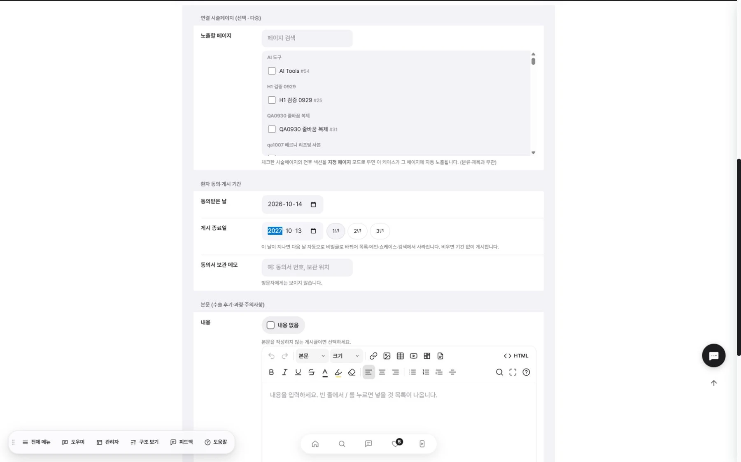Undo last edit in editor toolbar
The image size is (741, 462).
tap(271, 356)
